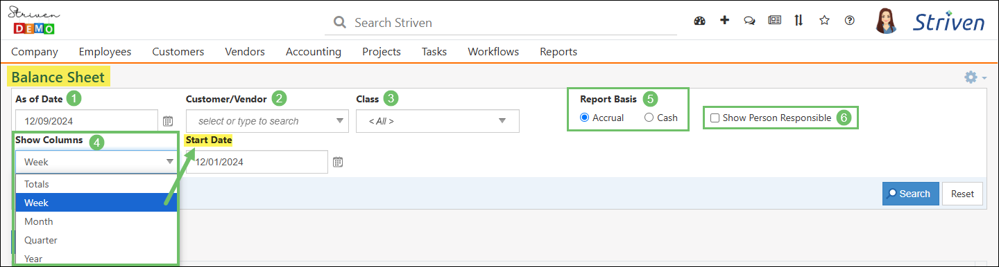Open the dashboard gauge icon
This screenshot has height=267, width=999.
pos(699,21)
